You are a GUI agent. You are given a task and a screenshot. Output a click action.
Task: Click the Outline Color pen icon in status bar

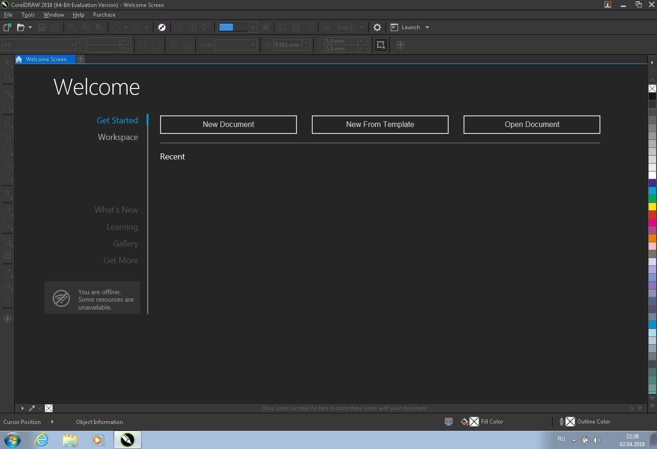click(x=561, y=422)
